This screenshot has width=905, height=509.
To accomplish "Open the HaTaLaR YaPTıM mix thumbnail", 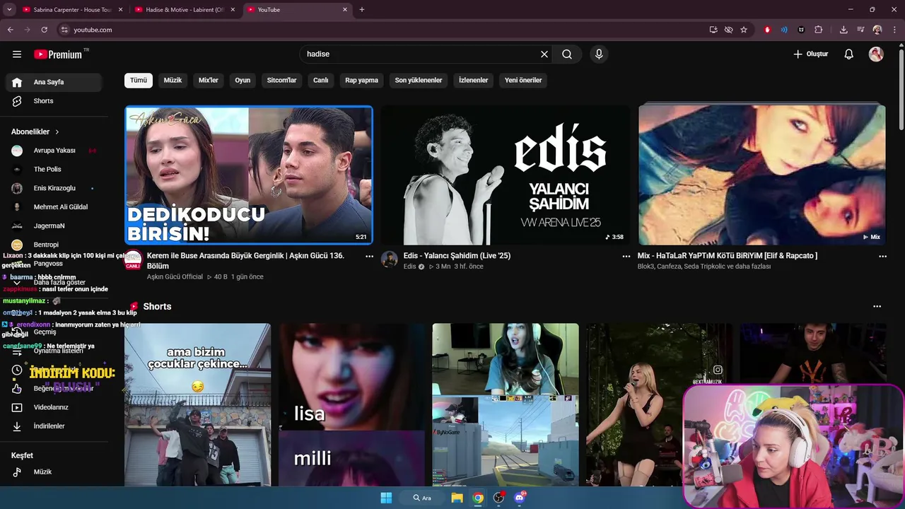I will [x=761, y=175].
